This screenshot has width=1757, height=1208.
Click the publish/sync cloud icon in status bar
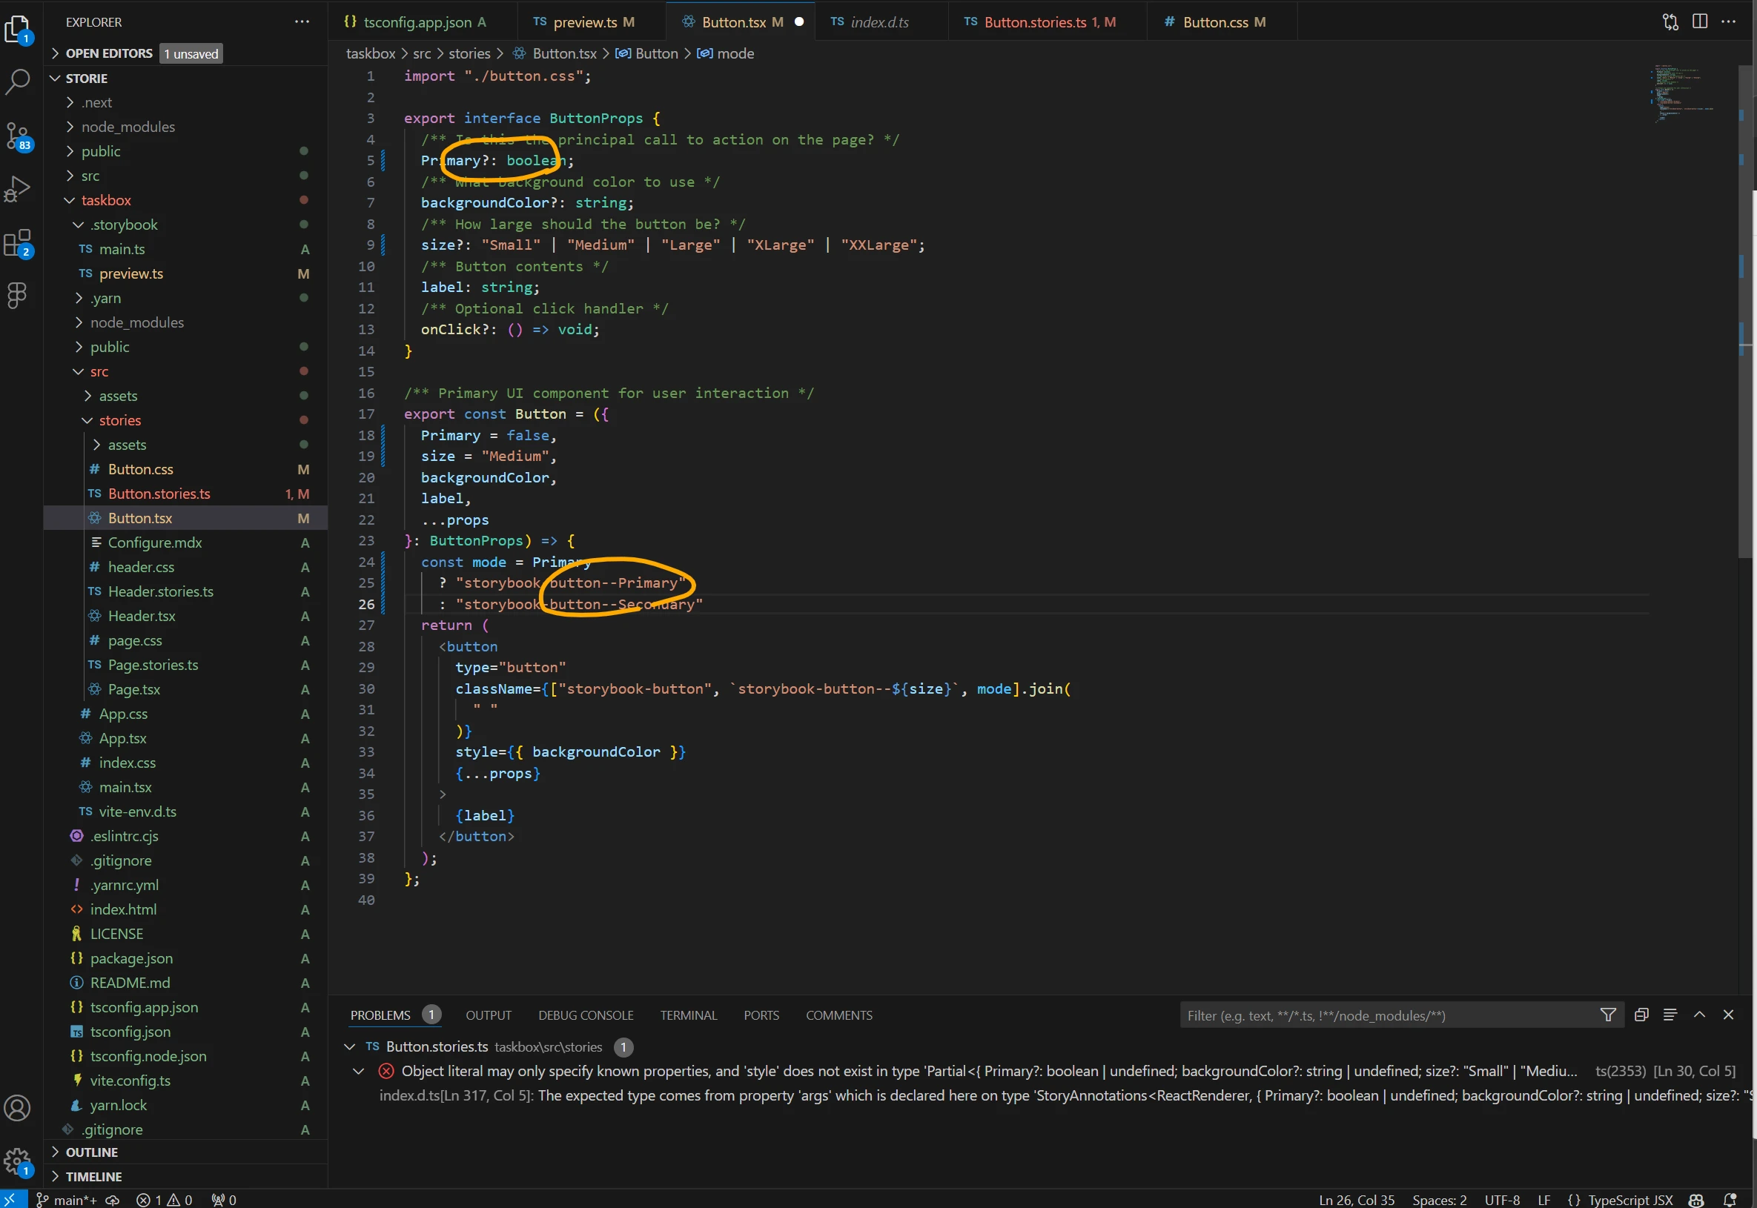(x=113, y=1200)
